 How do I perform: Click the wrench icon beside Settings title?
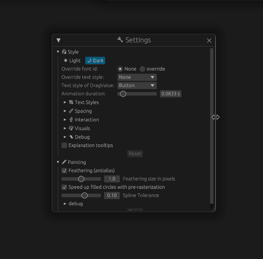tap(120, 40)
